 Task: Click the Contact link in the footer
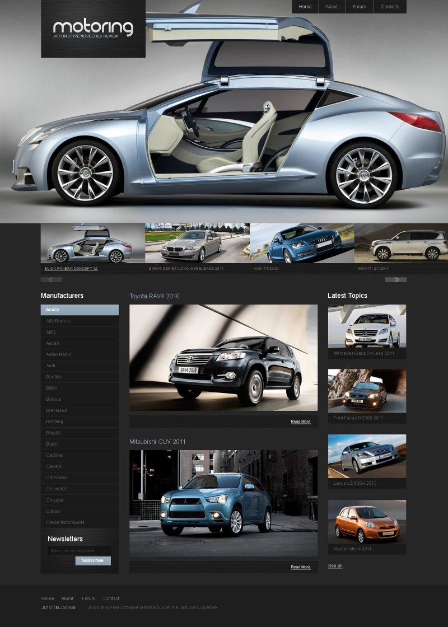click(x=111, y=598)
